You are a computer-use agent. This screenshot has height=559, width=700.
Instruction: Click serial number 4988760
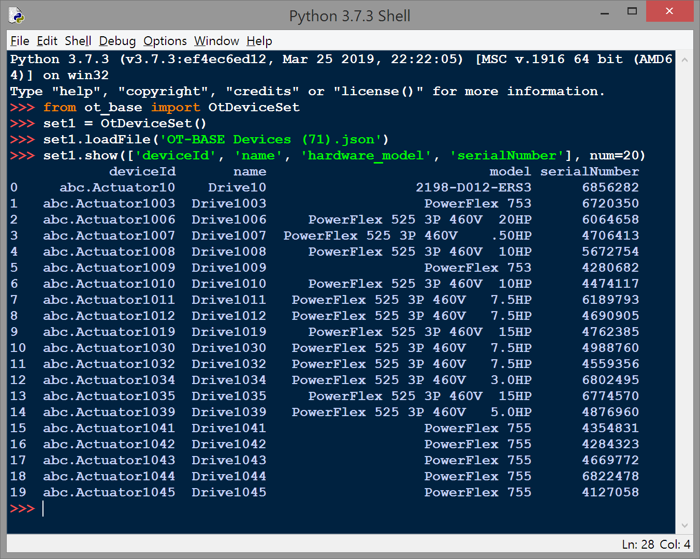[610, 348]
